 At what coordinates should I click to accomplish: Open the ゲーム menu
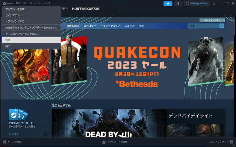pos(38,3)
